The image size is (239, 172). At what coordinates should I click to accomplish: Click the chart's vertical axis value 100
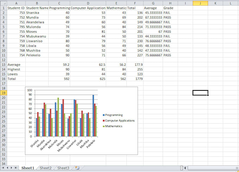30,90
